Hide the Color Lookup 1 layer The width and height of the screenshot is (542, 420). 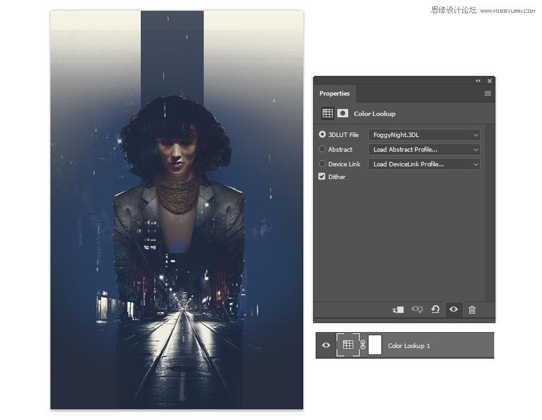pyautogui.click(x=326, y=345)
